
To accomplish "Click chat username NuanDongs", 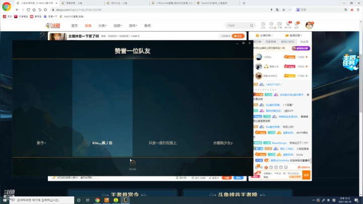I will coord(279,143).
